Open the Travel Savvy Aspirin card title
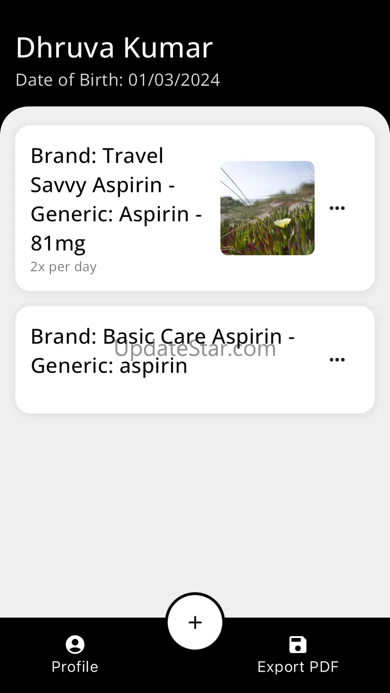This screenshot has width=390, height=693. click(x=116, y=199)
